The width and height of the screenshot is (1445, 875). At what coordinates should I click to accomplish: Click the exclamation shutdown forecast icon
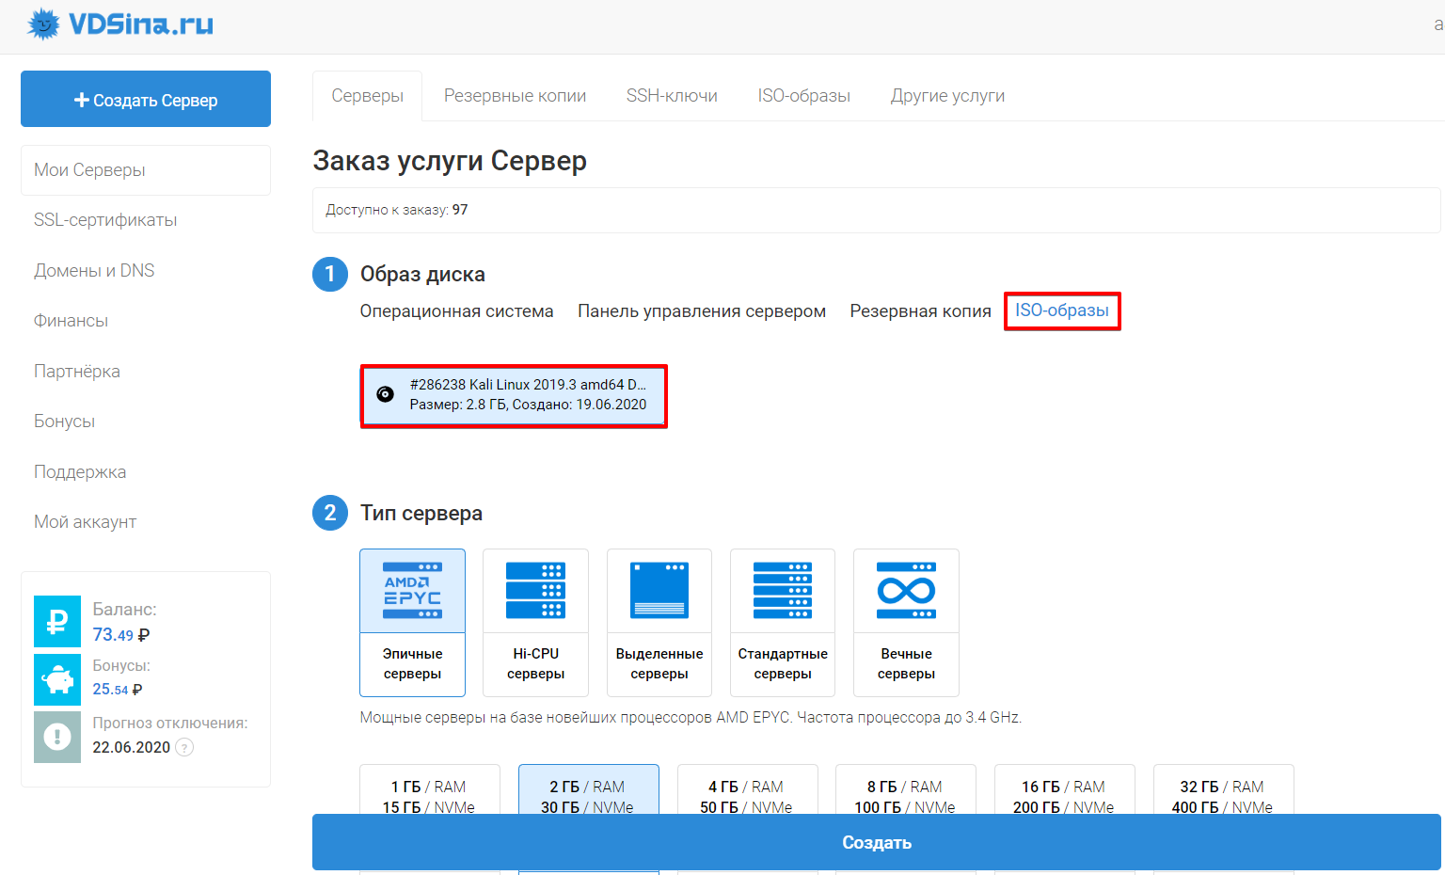[57, 737]
